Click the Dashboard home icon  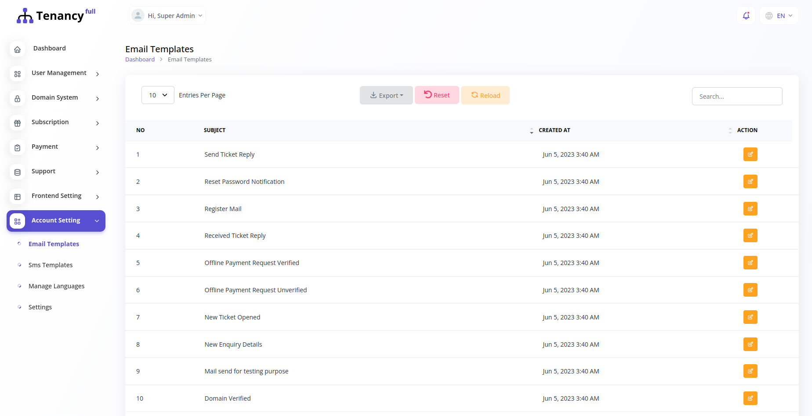[x=18, y=49]
